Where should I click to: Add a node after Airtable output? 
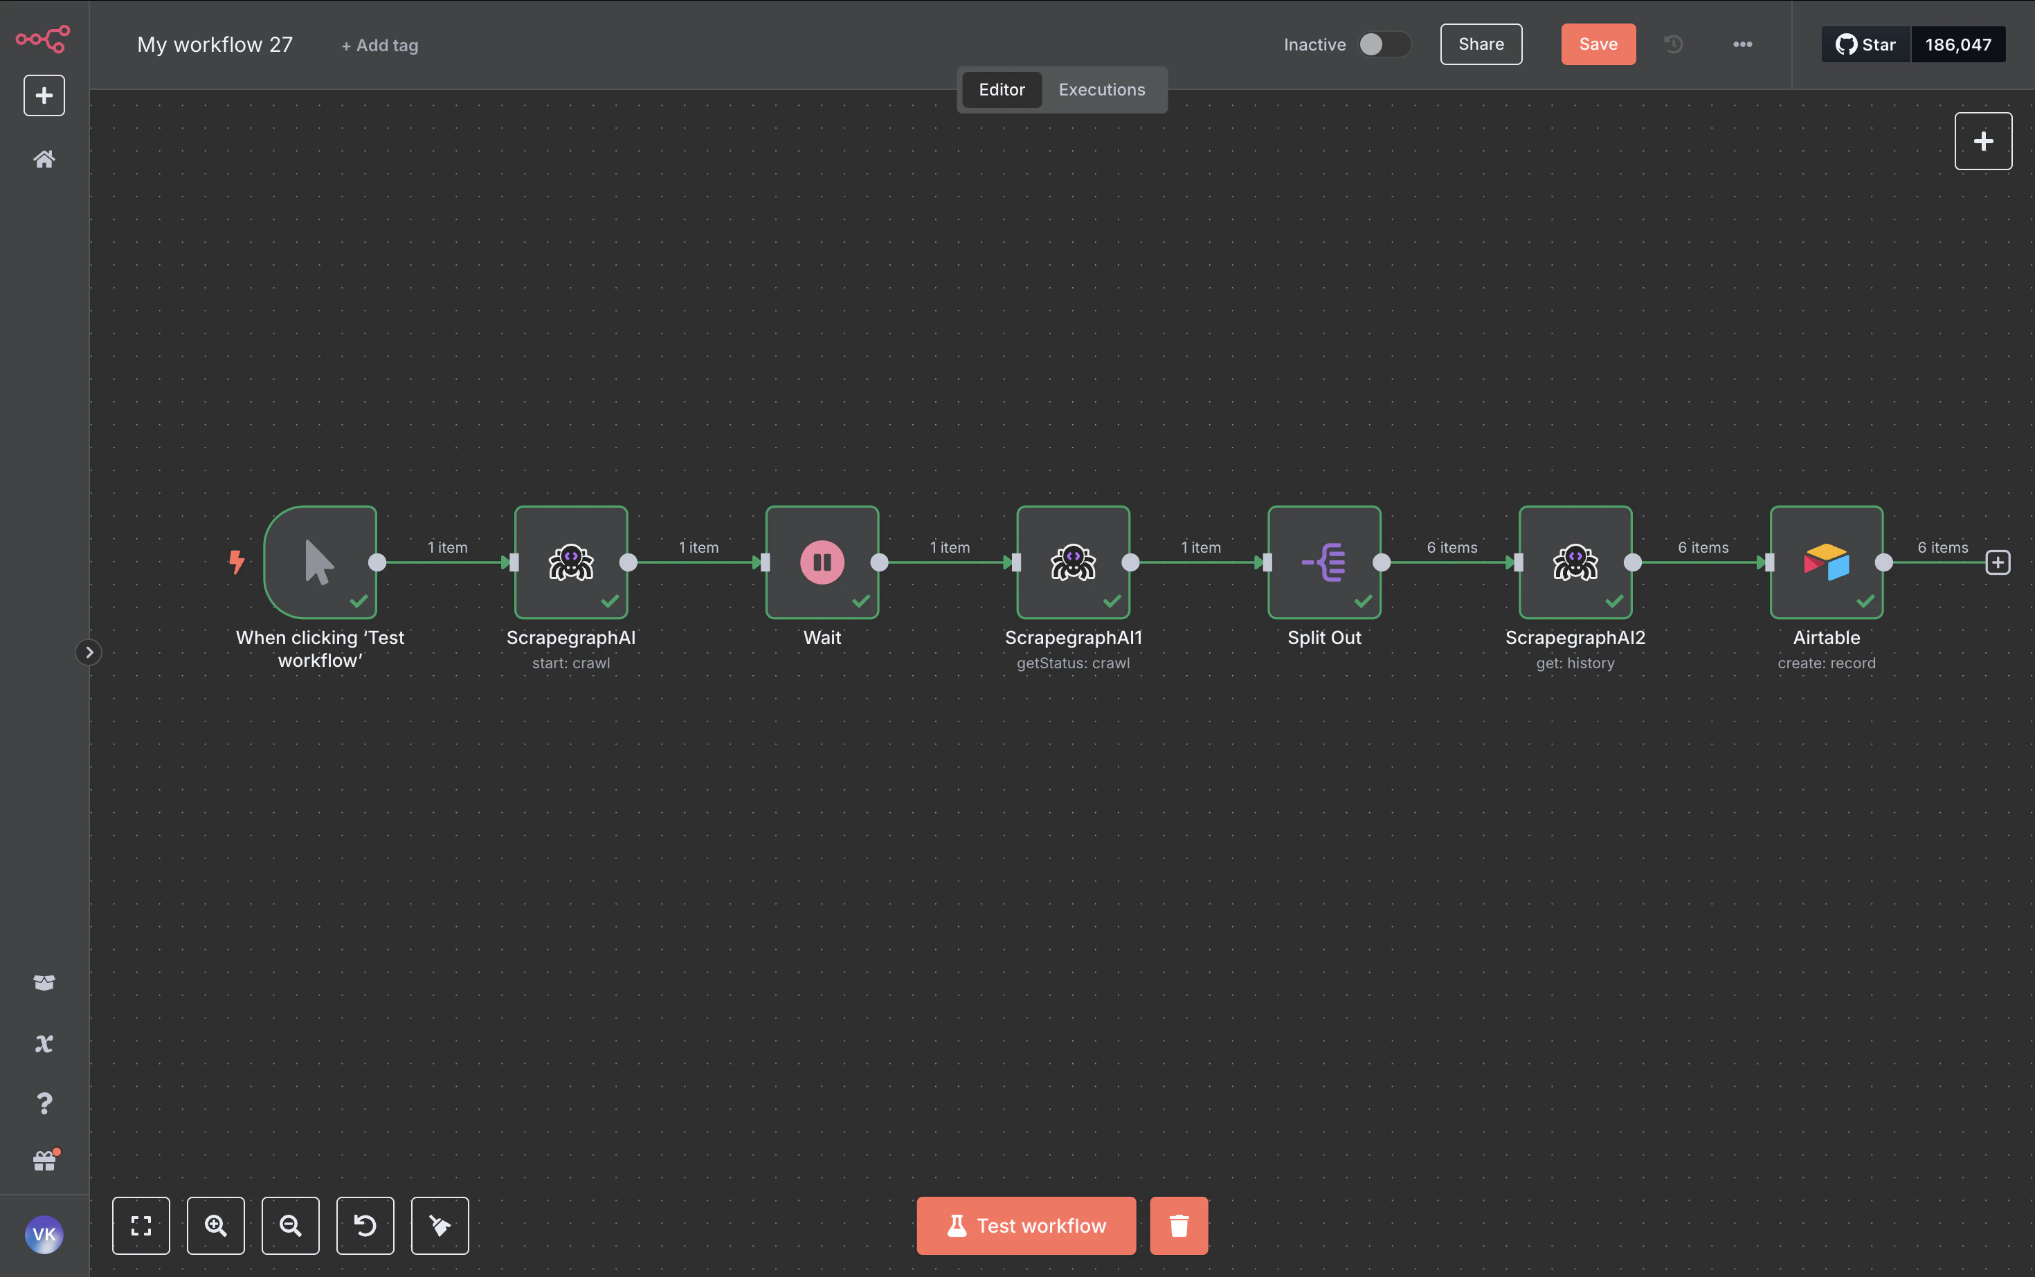[x=1998, y=562]
